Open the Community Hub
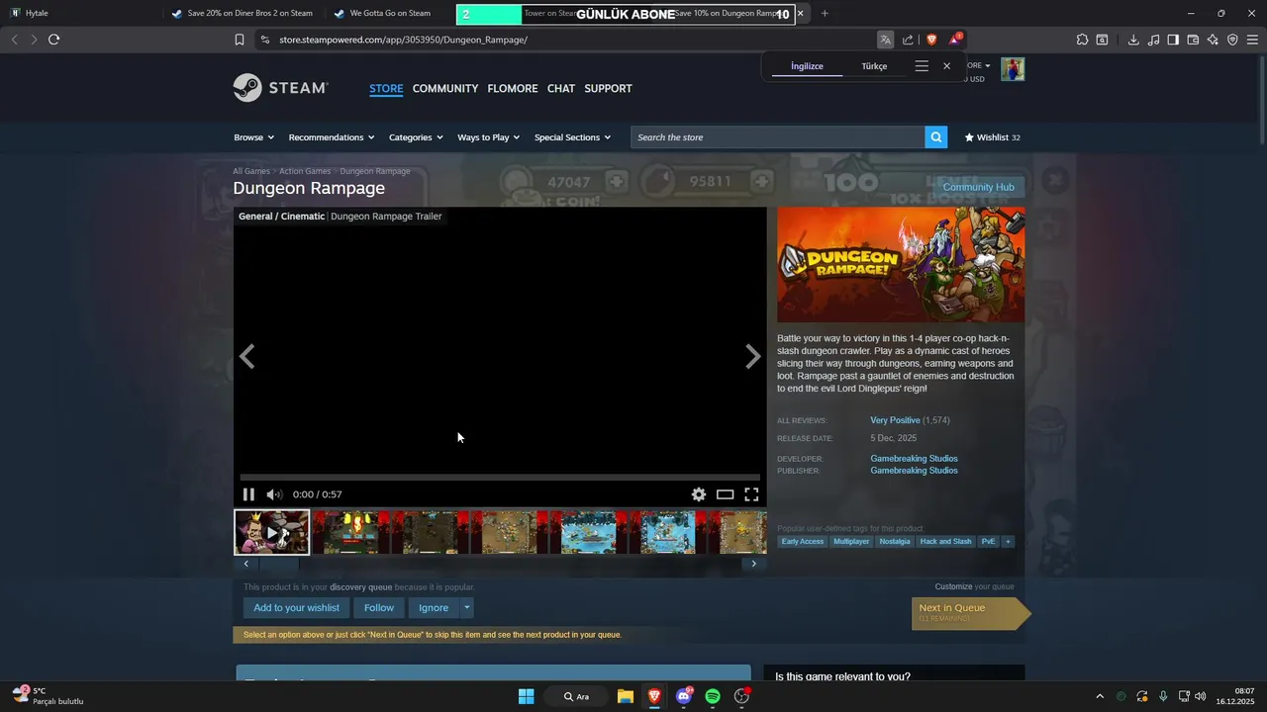Viewport: 1267px width, 712px height. pyautogui.click(x=978, y=187)
